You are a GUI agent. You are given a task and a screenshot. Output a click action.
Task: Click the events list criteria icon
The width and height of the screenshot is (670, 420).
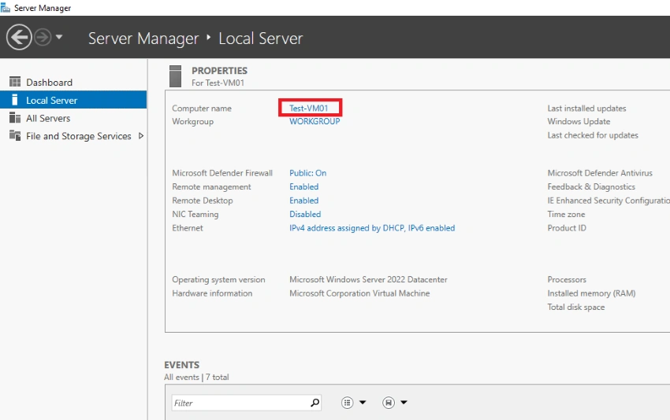348,402
